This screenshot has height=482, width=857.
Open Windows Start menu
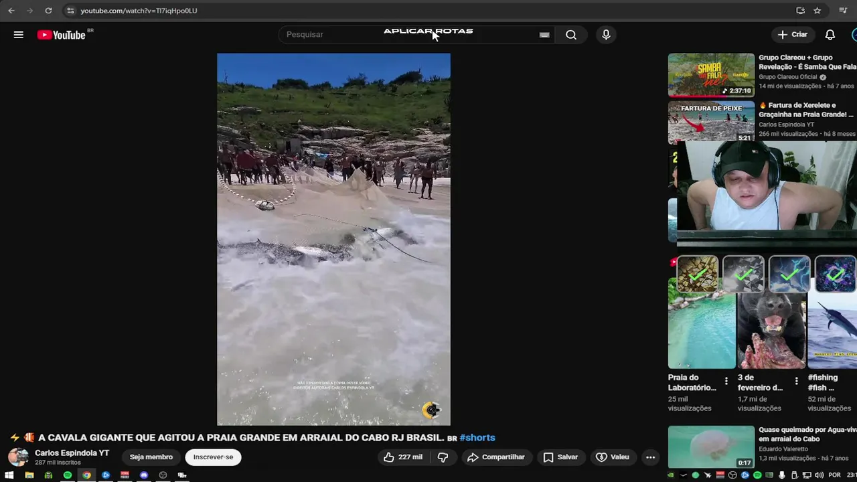9,475
